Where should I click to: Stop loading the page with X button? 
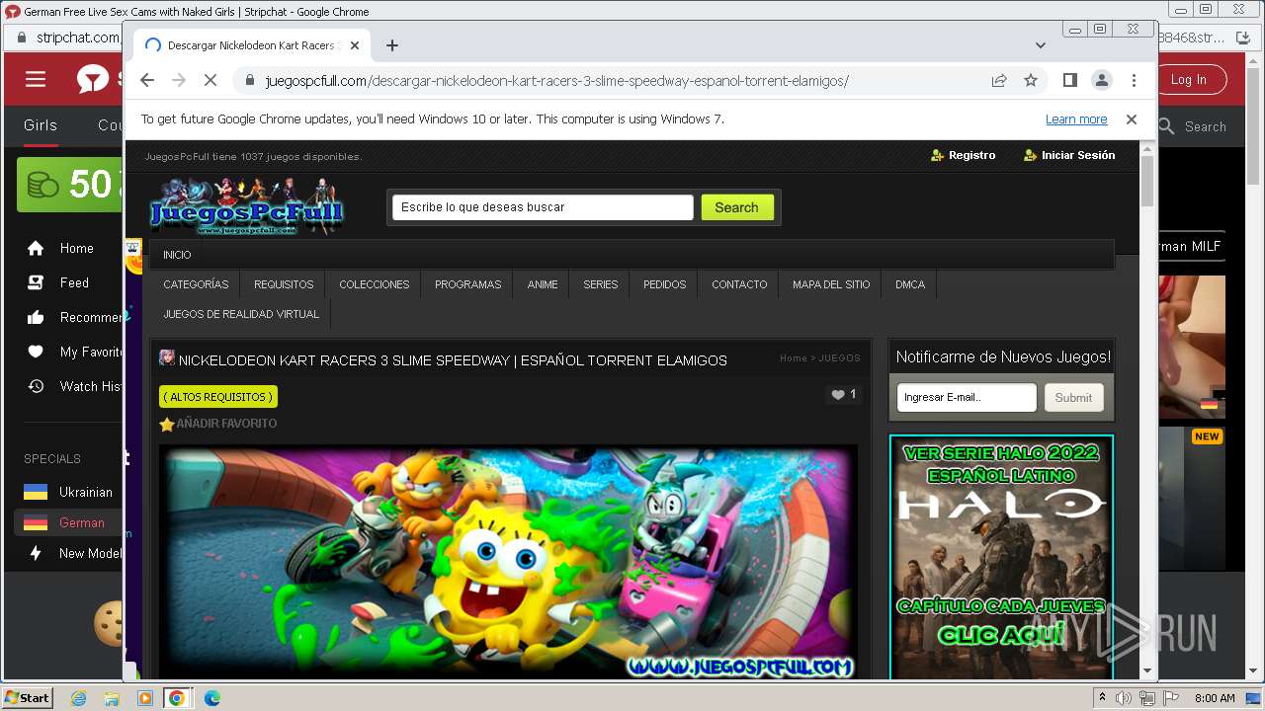click(x=210, y=80)
